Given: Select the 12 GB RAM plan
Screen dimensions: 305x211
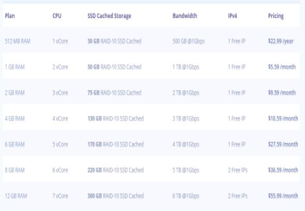Looking at the screenshot, I should (16, 196).
